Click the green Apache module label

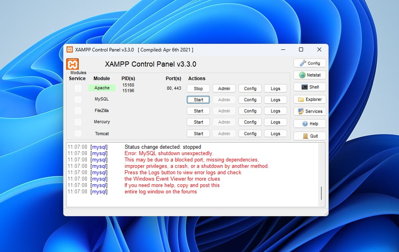coord(102,88)
